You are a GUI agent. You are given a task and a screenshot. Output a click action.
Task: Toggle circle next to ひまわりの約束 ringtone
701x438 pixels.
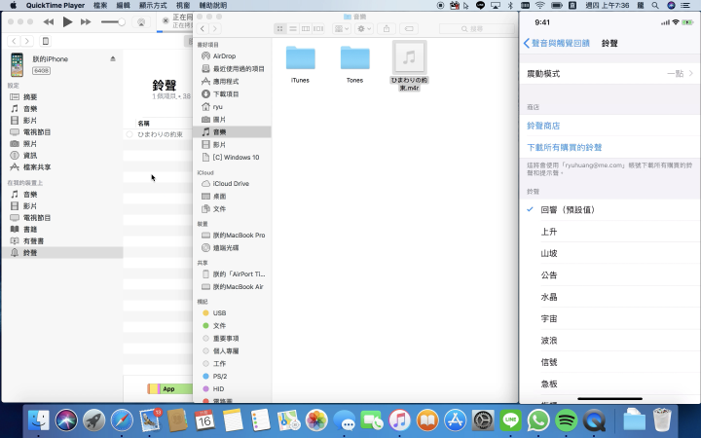(x=129, y=134)
